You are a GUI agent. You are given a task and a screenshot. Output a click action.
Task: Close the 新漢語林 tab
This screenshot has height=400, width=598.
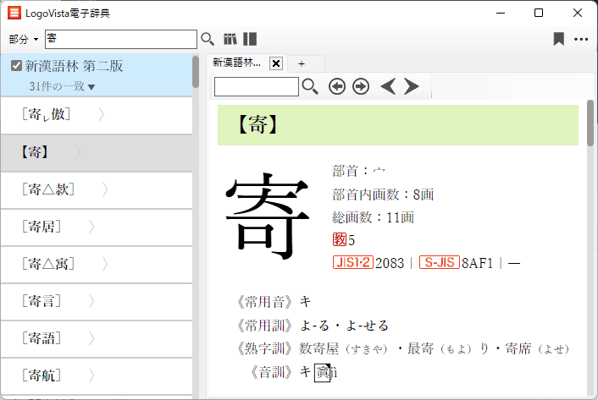pos(275,63)
